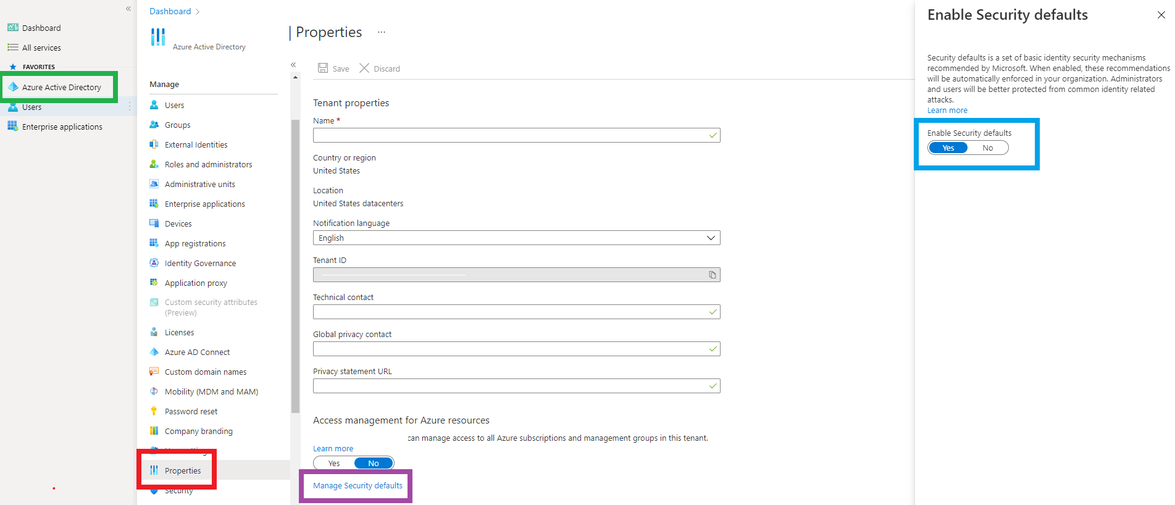Click the Save disk icon
The image size is (1175, 505).
coord(323,68)
